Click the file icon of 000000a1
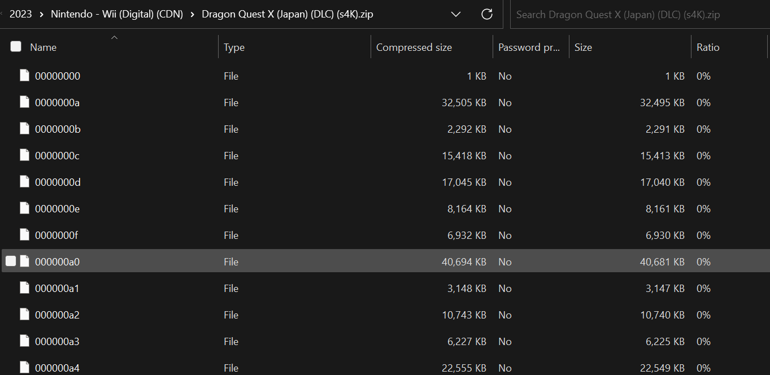770x375 pixels. coord(24,288)
